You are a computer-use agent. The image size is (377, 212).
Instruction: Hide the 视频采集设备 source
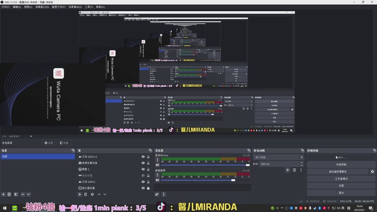click(x=143, y=163)
